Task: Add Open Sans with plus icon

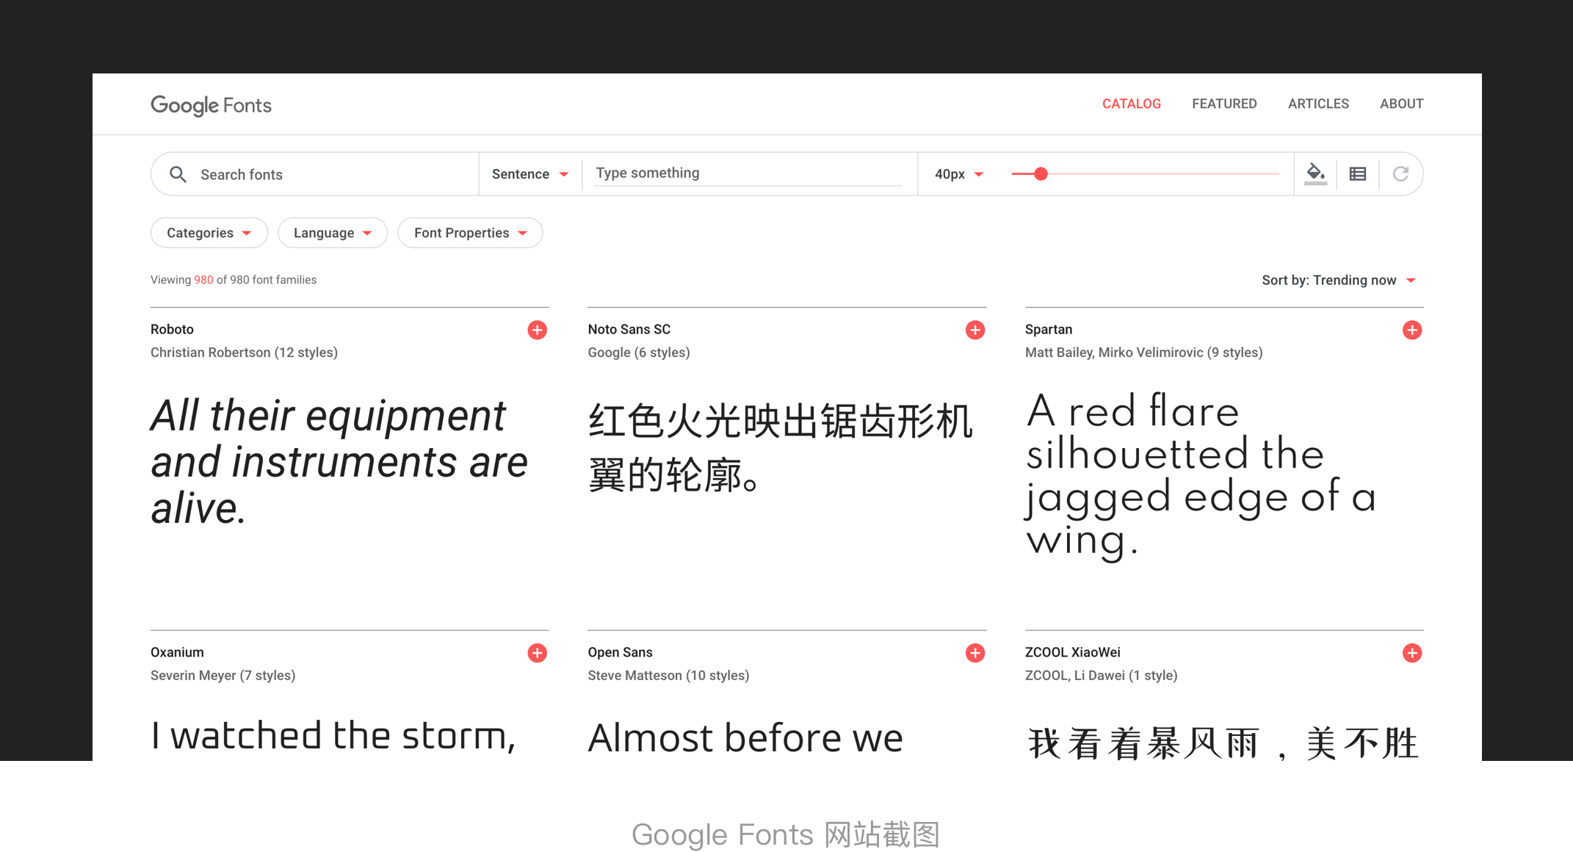Action: 975,653
